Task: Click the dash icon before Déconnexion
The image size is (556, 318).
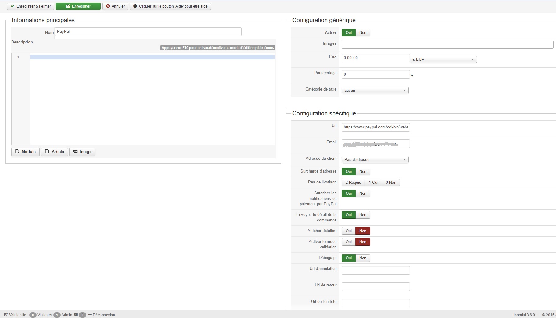Action: (90, 315)
